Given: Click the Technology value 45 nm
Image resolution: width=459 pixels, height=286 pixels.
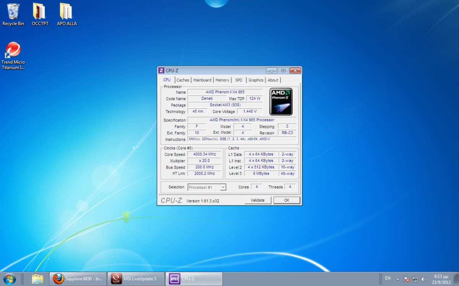Looking at the screenshot, I should (198, 111).
